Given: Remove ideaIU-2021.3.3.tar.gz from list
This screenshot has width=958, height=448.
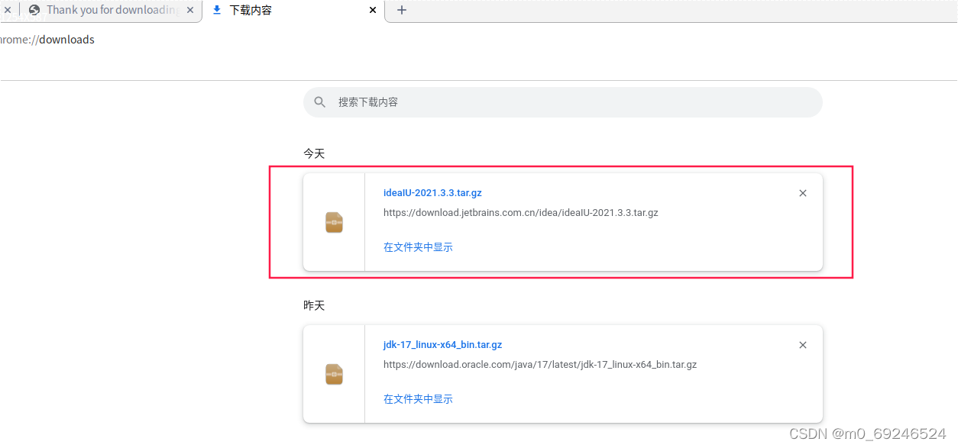Looking at the screenshot, I should 803,193.
